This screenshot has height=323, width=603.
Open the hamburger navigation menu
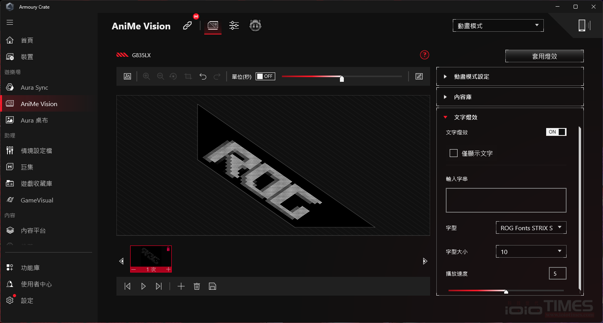click(10, 22)
